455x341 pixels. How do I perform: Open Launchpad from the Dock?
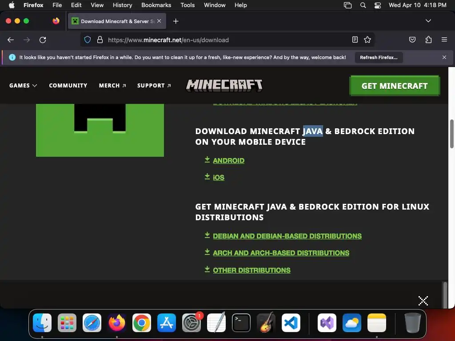pyautogui.click(x=67, y=323)
